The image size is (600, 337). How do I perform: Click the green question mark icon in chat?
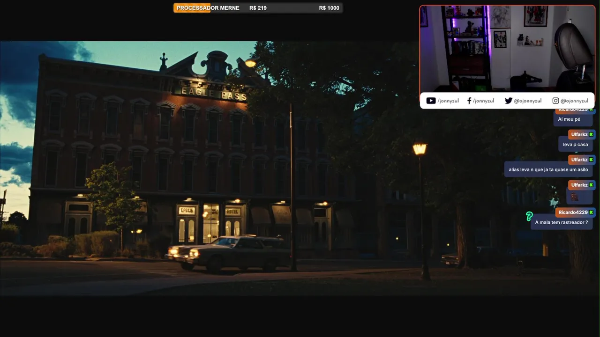(529, 216)
